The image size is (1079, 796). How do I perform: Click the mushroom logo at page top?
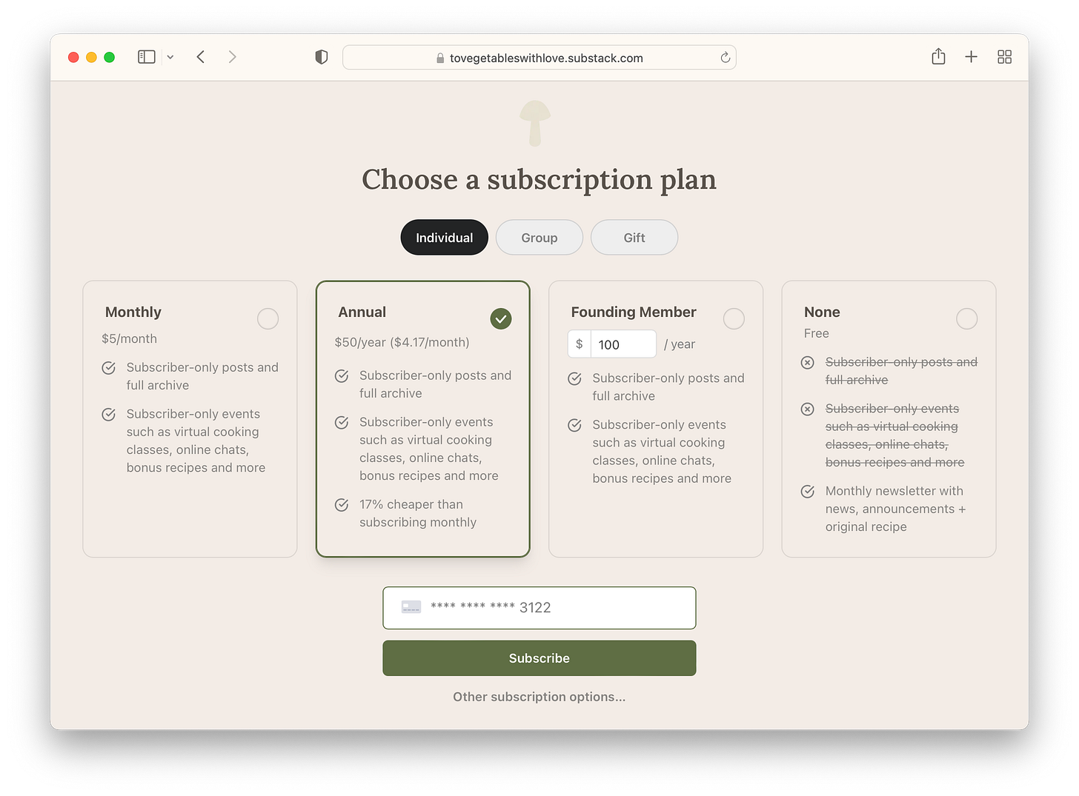click(x=535, y=123)
